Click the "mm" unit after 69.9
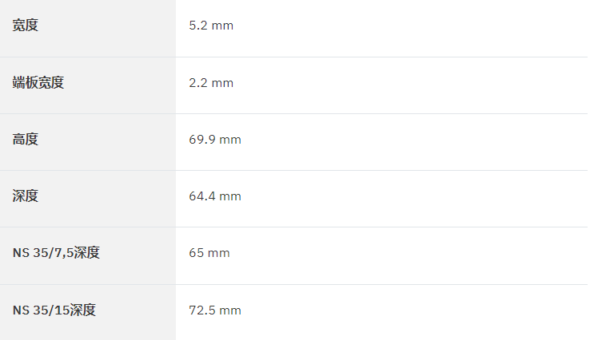This screenshot has width=598, height=340. pyautogui.click(x=230, y=140)
